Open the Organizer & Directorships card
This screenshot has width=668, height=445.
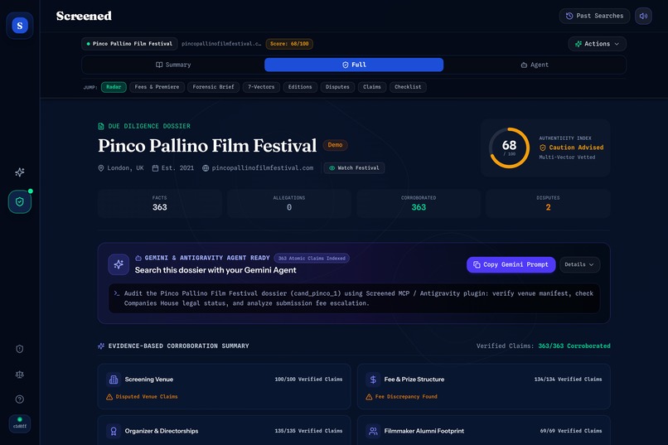coord(224,431)
